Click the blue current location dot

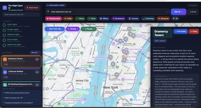point(123,42)
